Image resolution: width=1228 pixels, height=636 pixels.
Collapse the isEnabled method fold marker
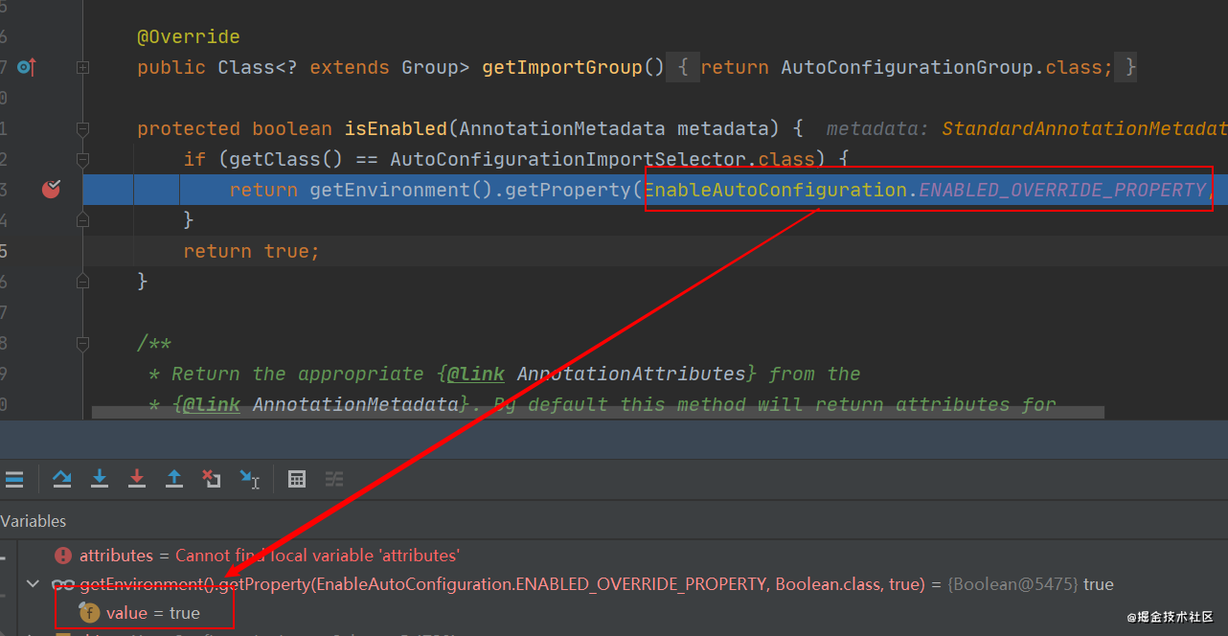pyautogui.click(x=83, y=128)
